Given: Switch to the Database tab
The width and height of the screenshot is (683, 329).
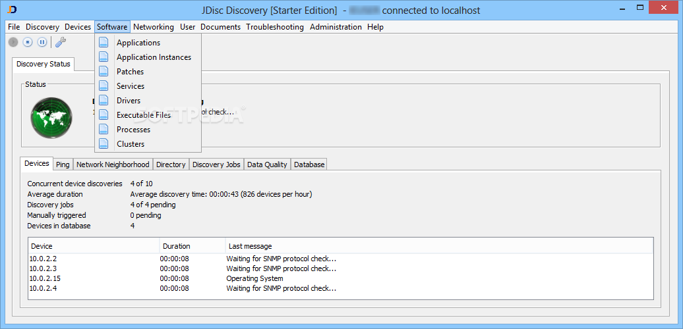Looking at the screenshot, I should pos(309,164).
